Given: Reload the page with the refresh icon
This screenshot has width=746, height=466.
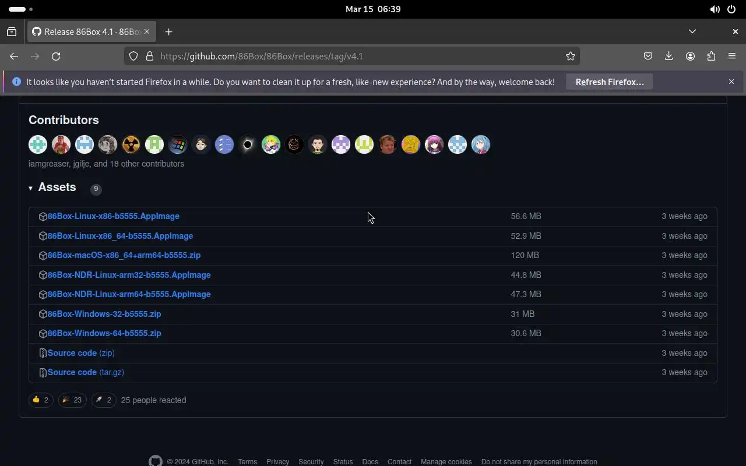Looking at the screenshot, I should coord(56,56).
